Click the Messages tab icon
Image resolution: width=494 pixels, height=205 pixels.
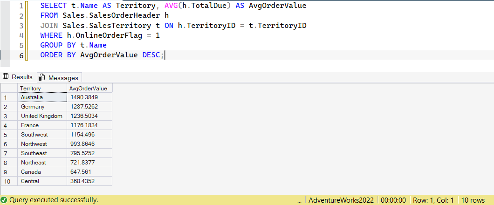pos(42,77)
